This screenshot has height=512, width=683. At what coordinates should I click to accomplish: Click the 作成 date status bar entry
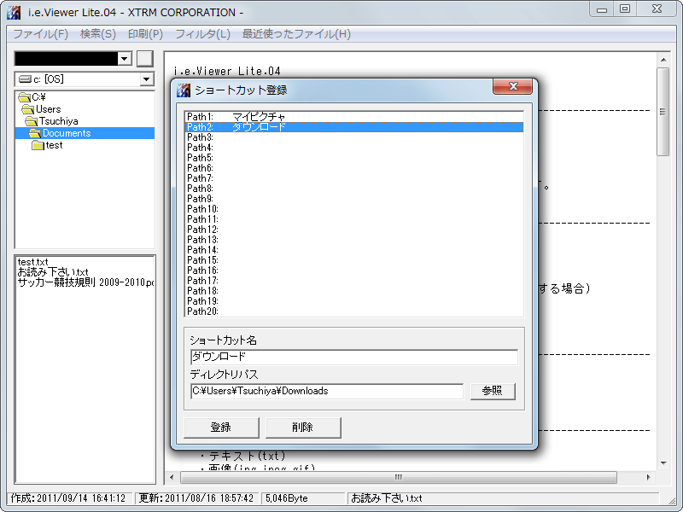(x=68, y=498)
